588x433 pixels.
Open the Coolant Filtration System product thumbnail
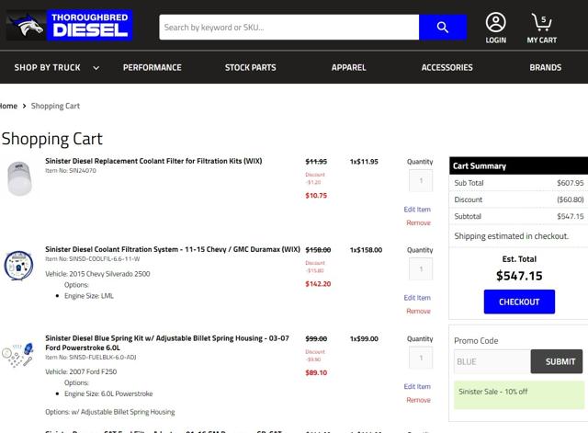click(18, 266)
